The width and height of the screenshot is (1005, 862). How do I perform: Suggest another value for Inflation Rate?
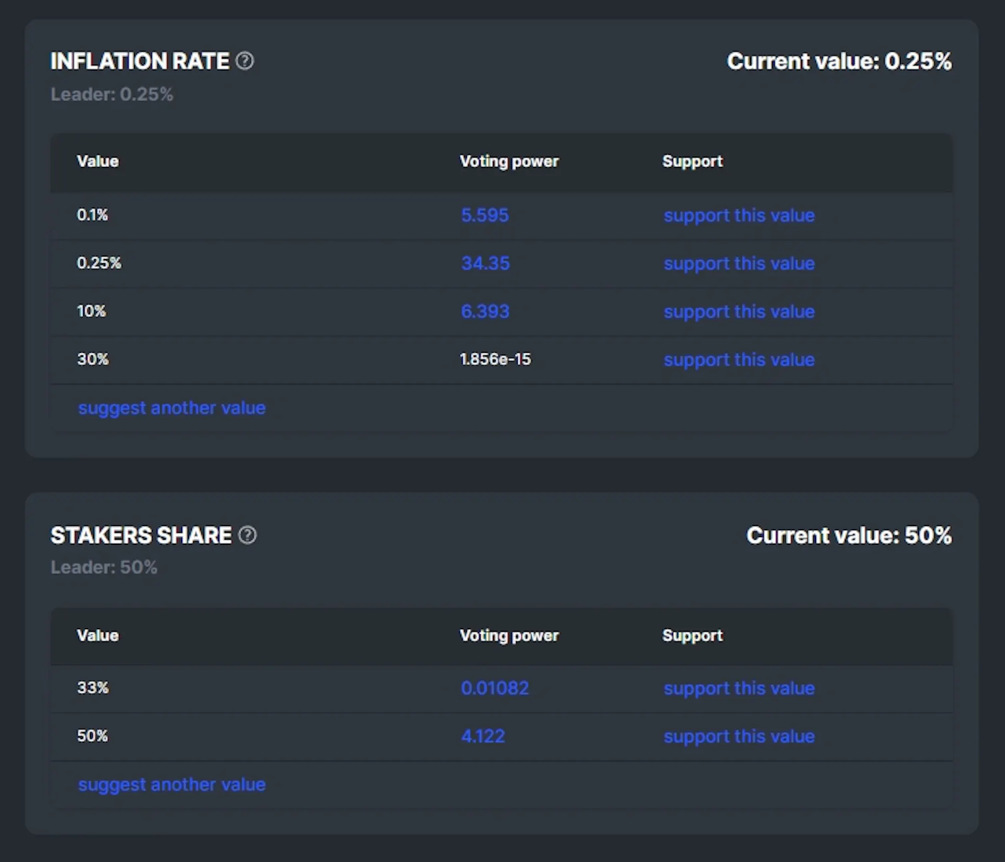tap(172, 408)
